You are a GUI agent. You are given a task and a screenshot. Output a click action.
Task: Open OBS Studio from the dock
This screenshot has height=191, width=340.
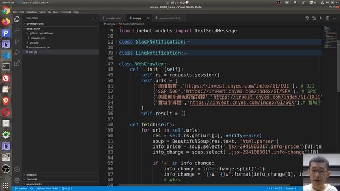6,169
